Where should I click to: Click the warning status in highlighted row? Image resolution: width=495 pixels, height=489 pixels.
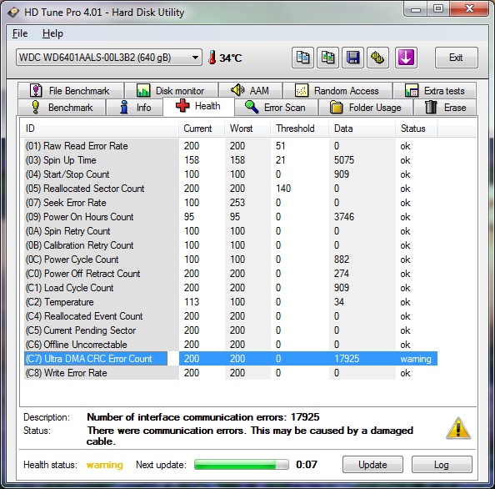(x=416, y=359)
